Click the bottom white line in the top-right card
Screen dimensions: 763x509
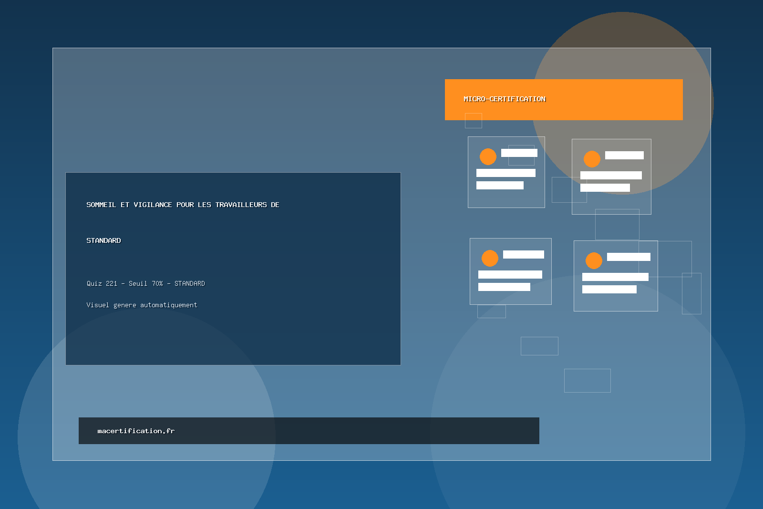coord(605,188)
